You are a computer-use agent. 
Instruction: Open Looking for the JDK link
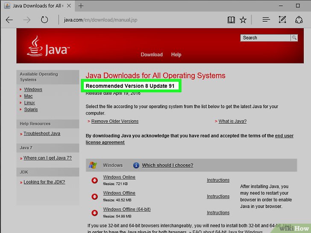pos(44,182)
